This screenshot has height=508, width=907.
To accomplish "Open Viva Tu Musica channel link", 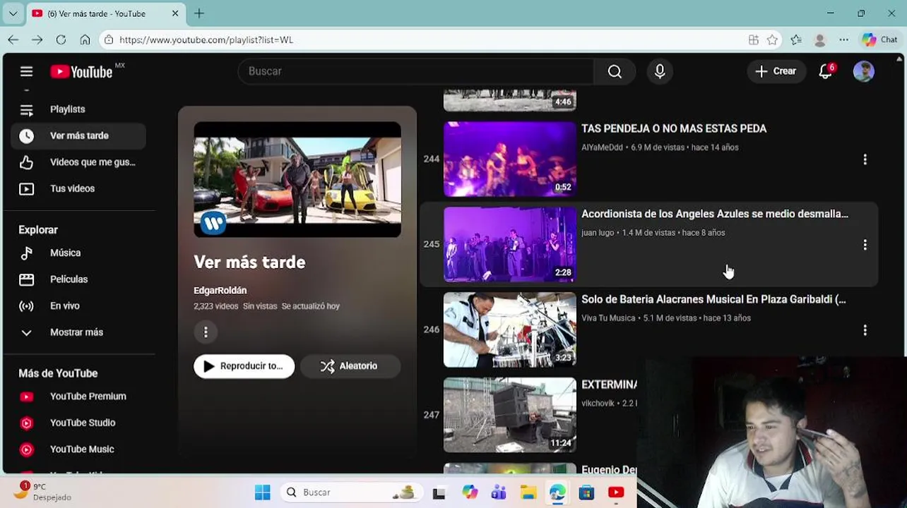I will pos(608,318).
